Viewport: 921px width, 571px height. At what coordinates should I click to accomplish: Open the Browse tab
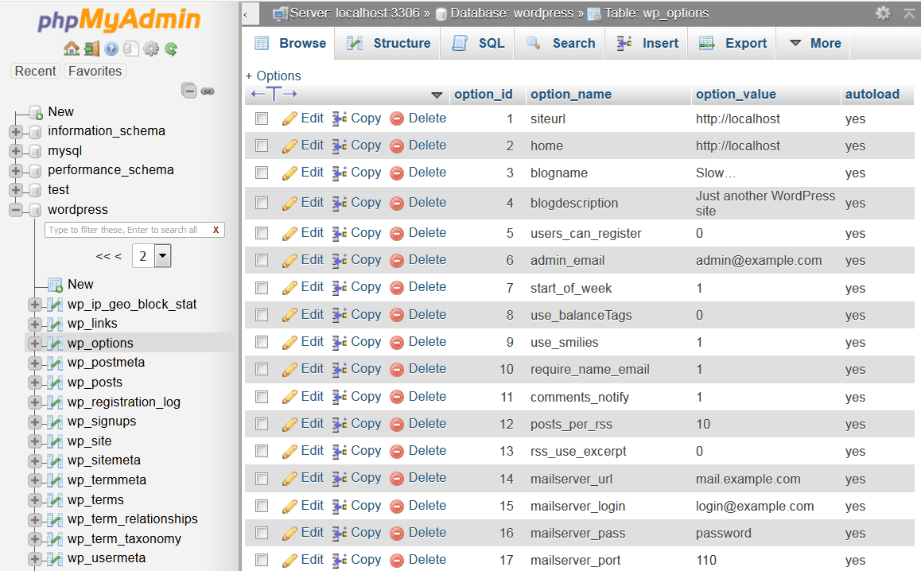click(290, 44)
